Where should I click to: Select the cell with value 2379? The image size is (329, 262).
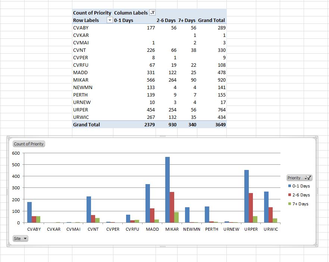134,124
